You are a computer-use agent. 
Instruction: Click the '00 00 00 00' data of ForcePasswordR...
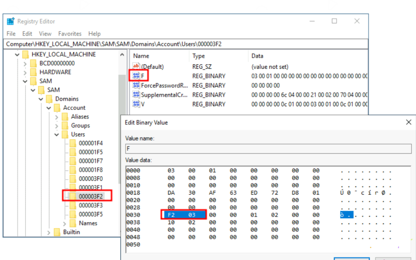coord(266,85)
